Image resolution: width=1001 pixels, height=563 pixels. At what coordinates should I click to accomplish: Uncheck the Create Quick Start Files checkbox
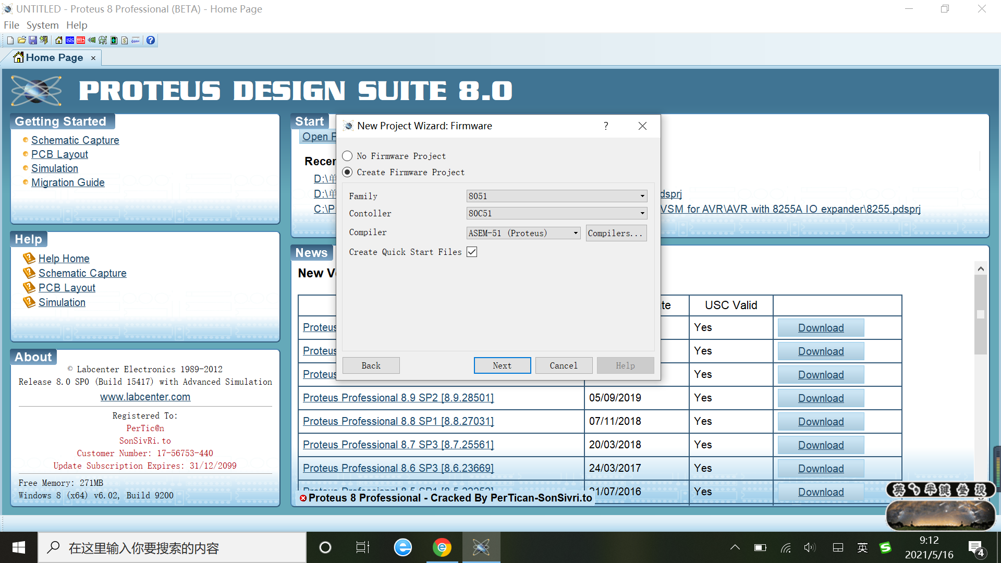[472, 252]
